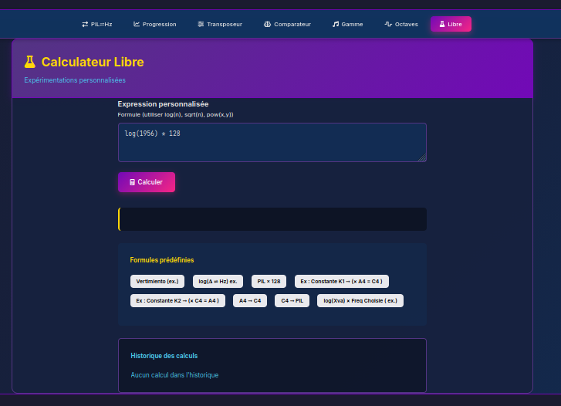Click the Gamme music note icon
This screenshot has height=406, width=561.
[x=336, y=24]
